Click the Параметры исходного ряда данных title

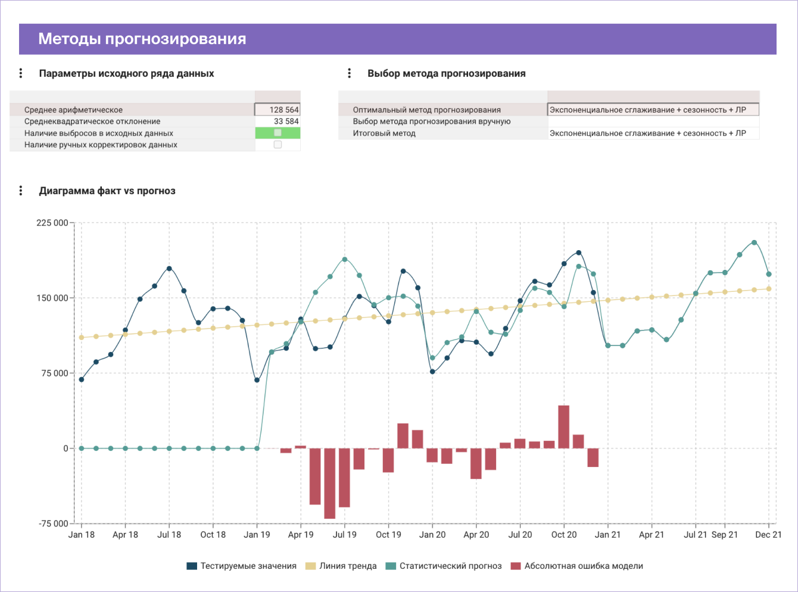click(126, 73)
